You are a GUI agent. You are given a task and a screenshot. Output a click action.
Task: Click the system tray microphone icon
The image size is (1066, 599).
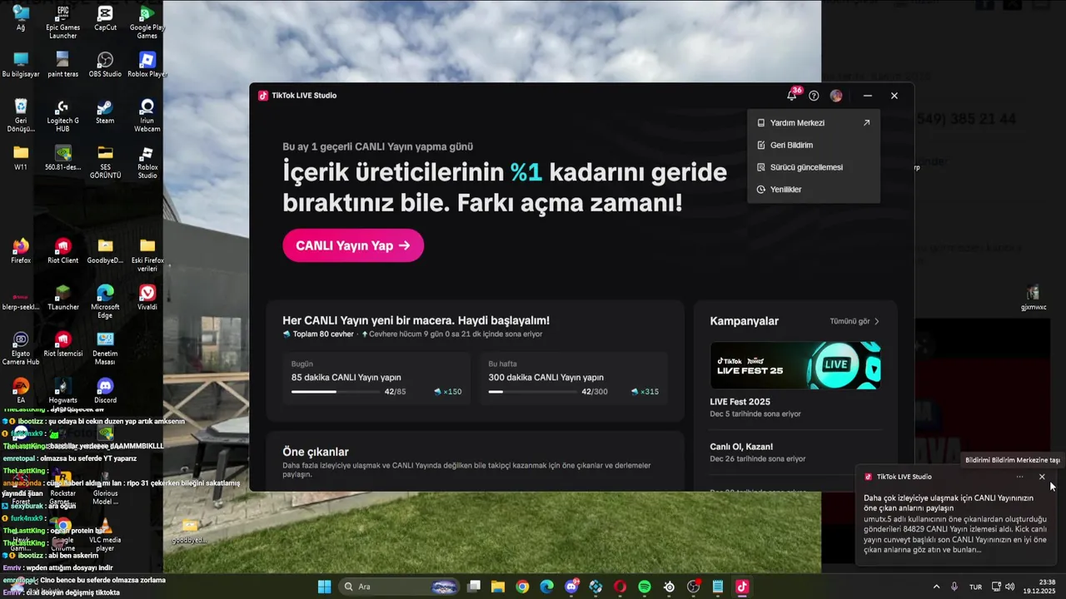(x=954, y=587)
